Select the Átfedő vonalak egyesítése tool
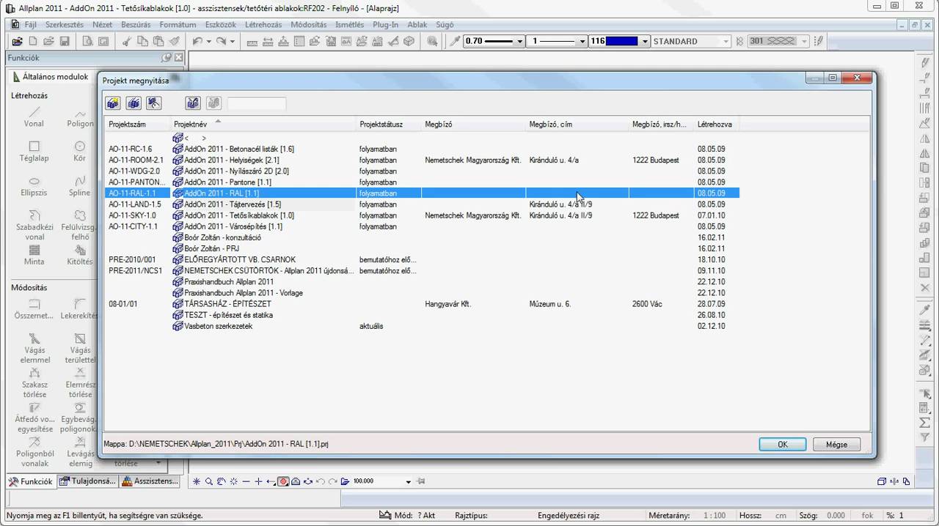The height and width of the screenshot is (526, 939). pyautogui.click(x=34, y=418)
